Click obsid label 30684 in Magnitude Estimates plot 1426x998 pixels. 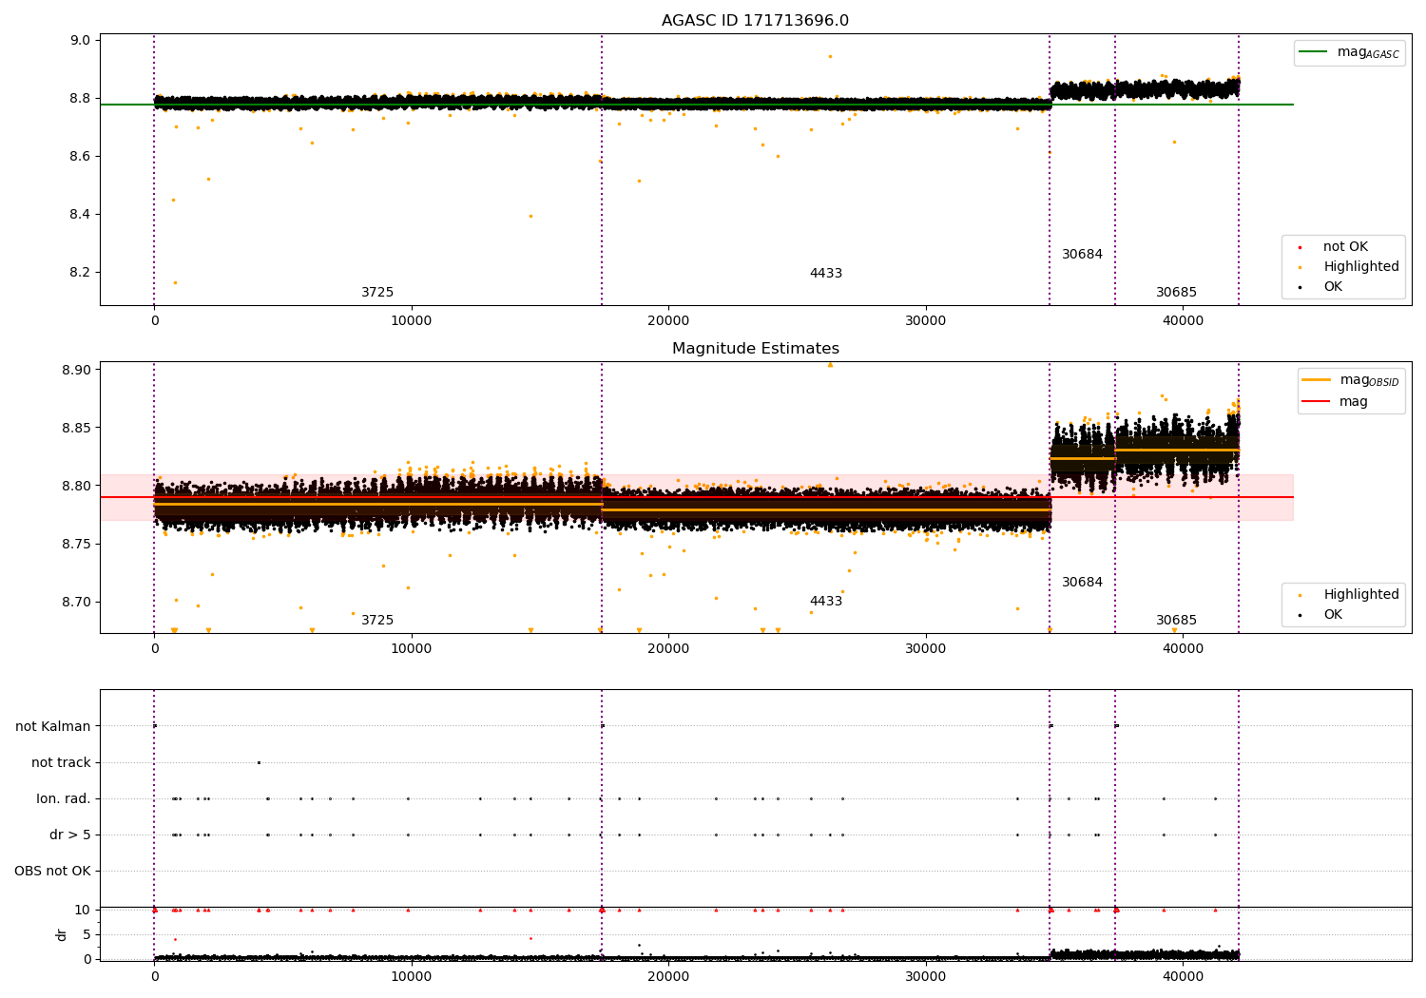[1082, 583]
